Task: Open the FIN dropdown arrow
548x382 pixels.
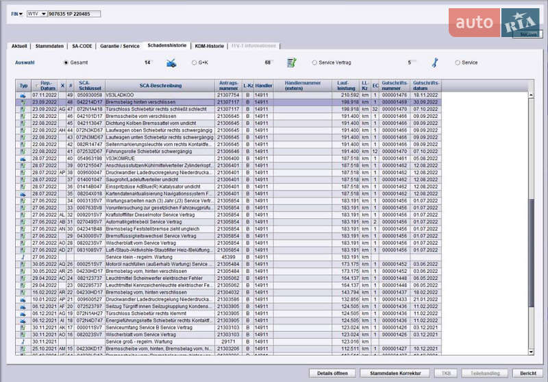Action: [21, 14]
